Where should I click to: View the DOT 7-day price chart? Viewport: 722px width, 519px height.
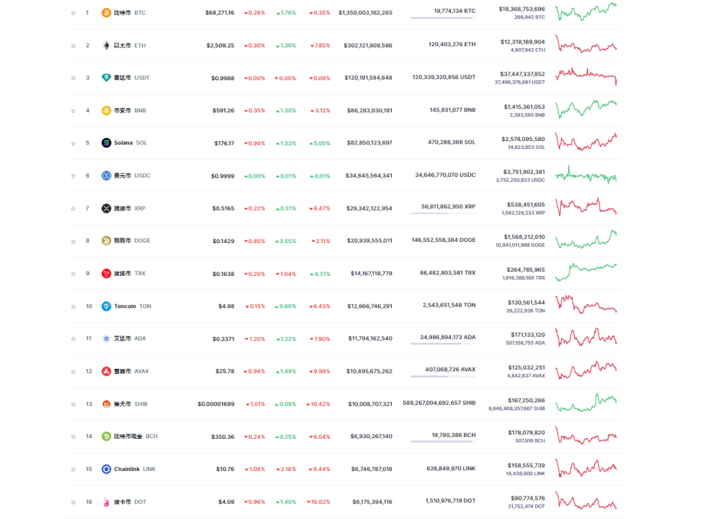(586, 500)
